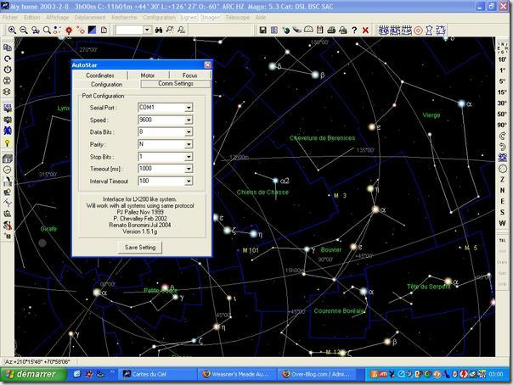Click the Save Setting button
The width and height of the screenshot is (513, 385).
[x=140, y=248]
